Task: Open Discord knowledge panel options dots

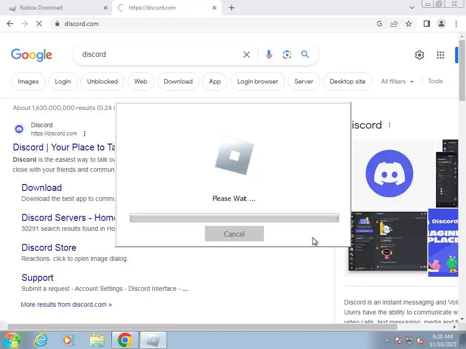Action: [390, 125]
